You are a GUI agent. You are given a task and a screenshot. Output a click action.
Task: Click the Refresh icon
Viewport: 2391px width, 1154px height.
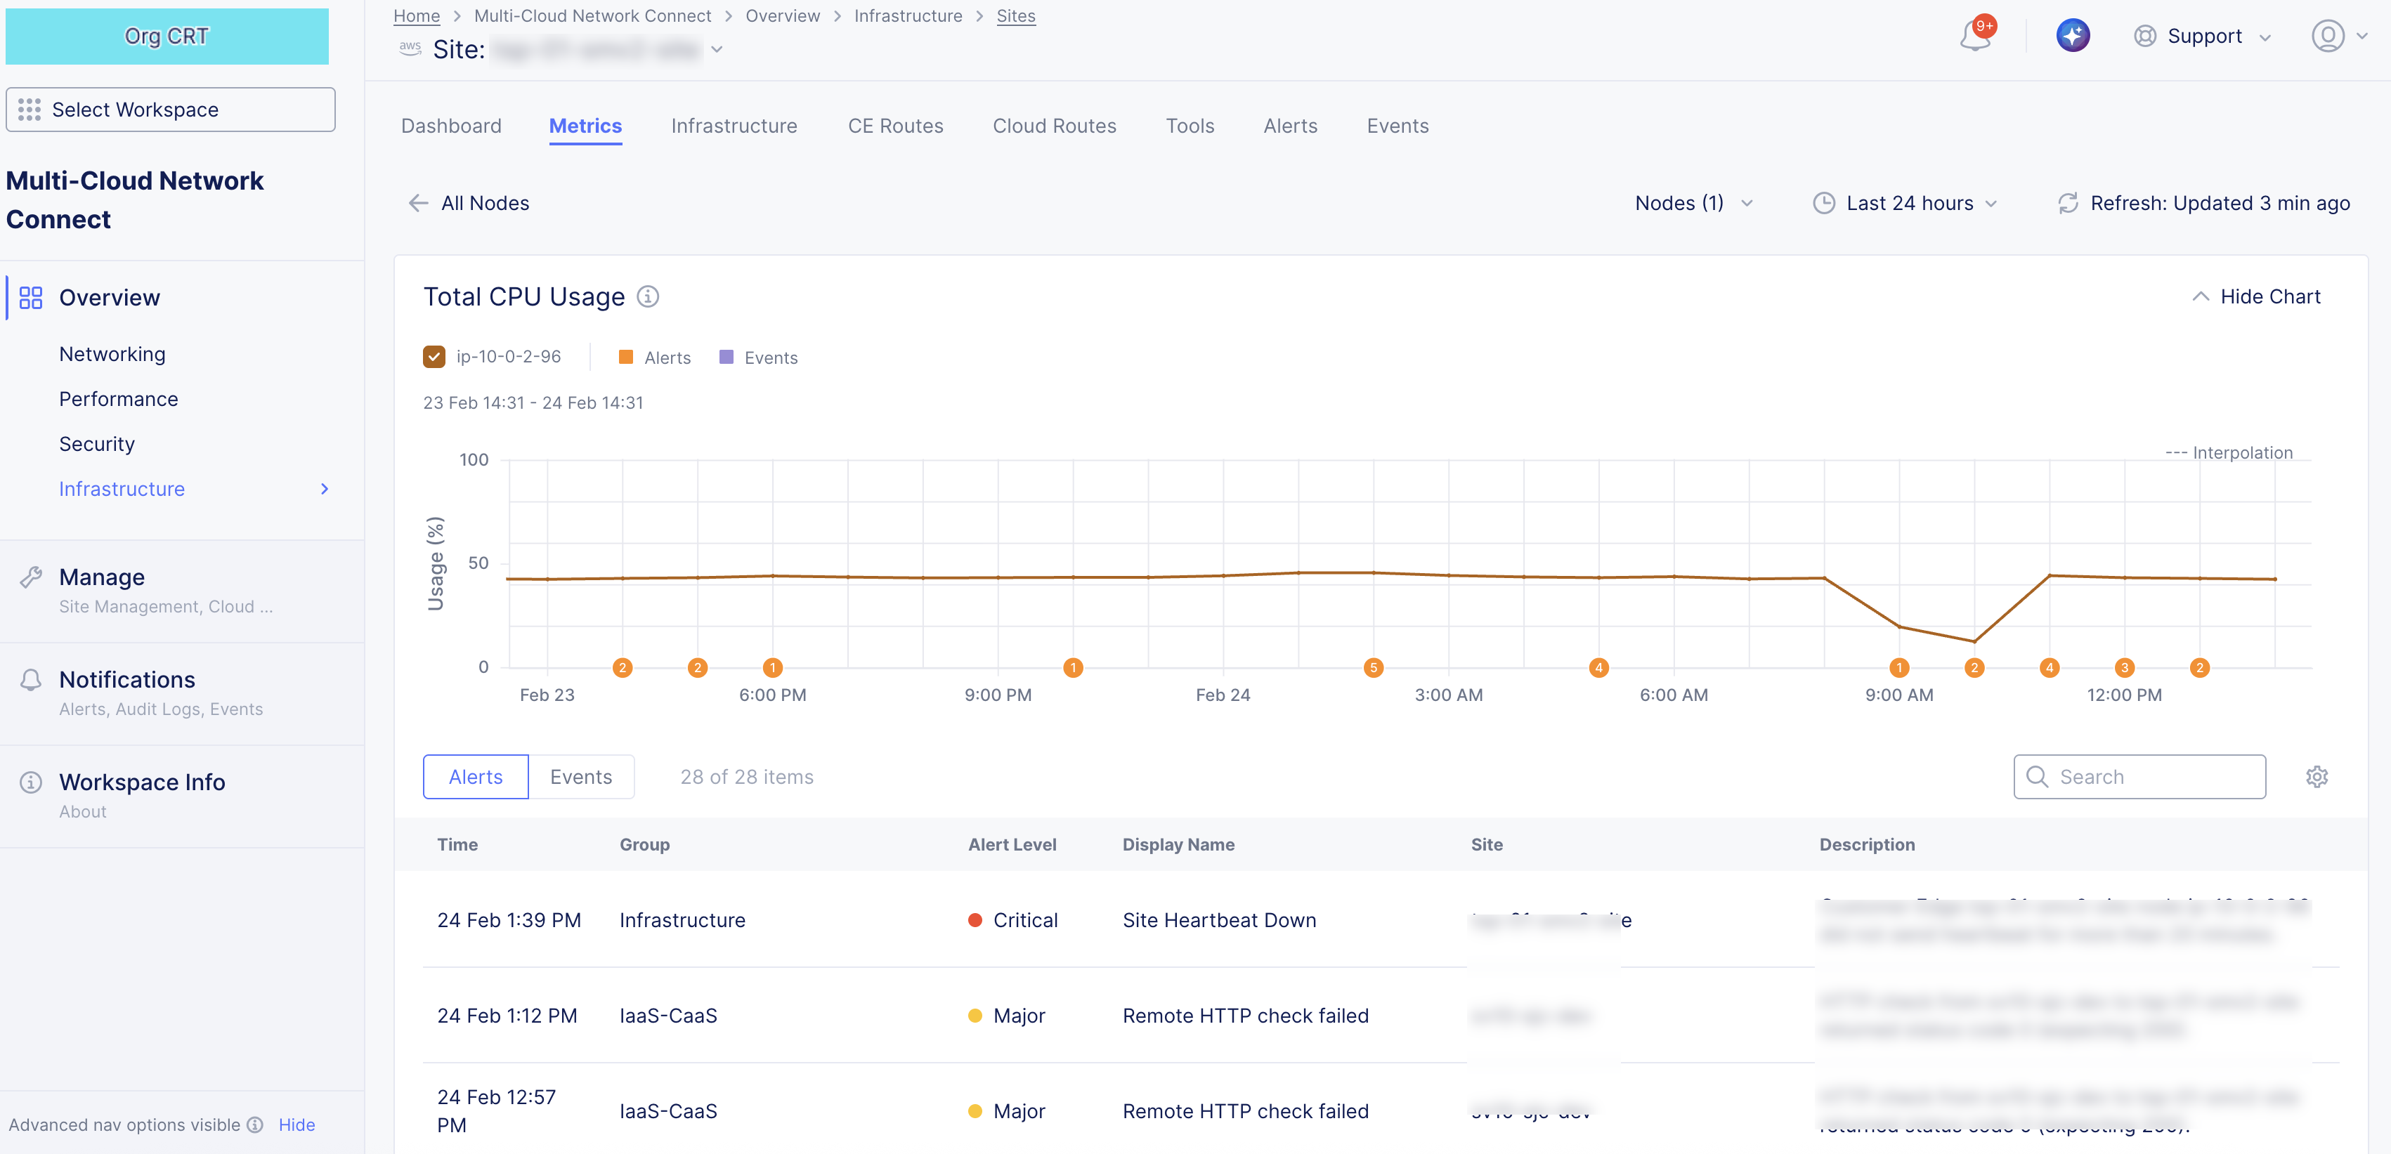2068,203
